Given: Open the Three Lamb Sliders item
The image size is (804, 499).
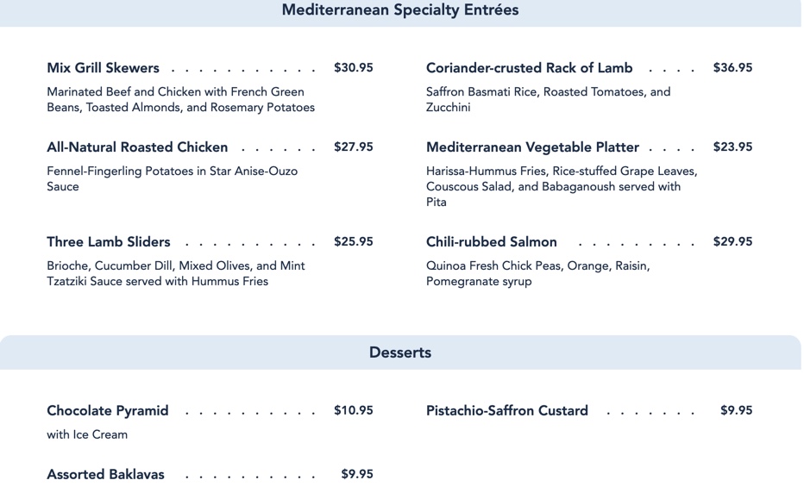Looking at the screenshot, I should [x=109, y=242].
